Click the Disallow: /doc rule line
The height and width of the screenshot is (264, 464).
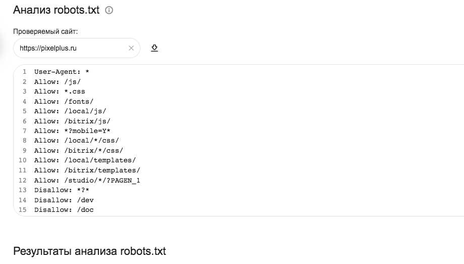point(64,210)
